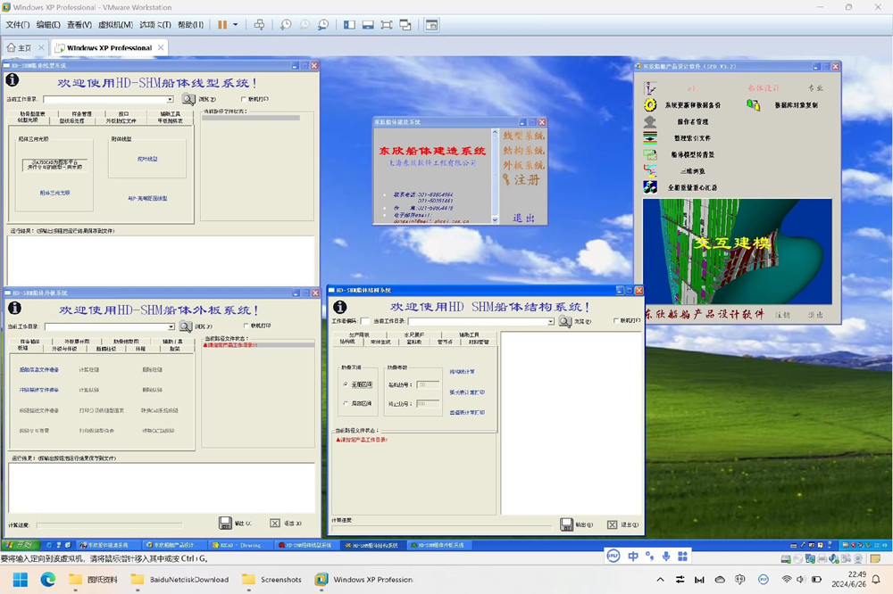
Task: Click browse magnifier in hull structure window
Action: pyautogui.click(x=565, y=321)
